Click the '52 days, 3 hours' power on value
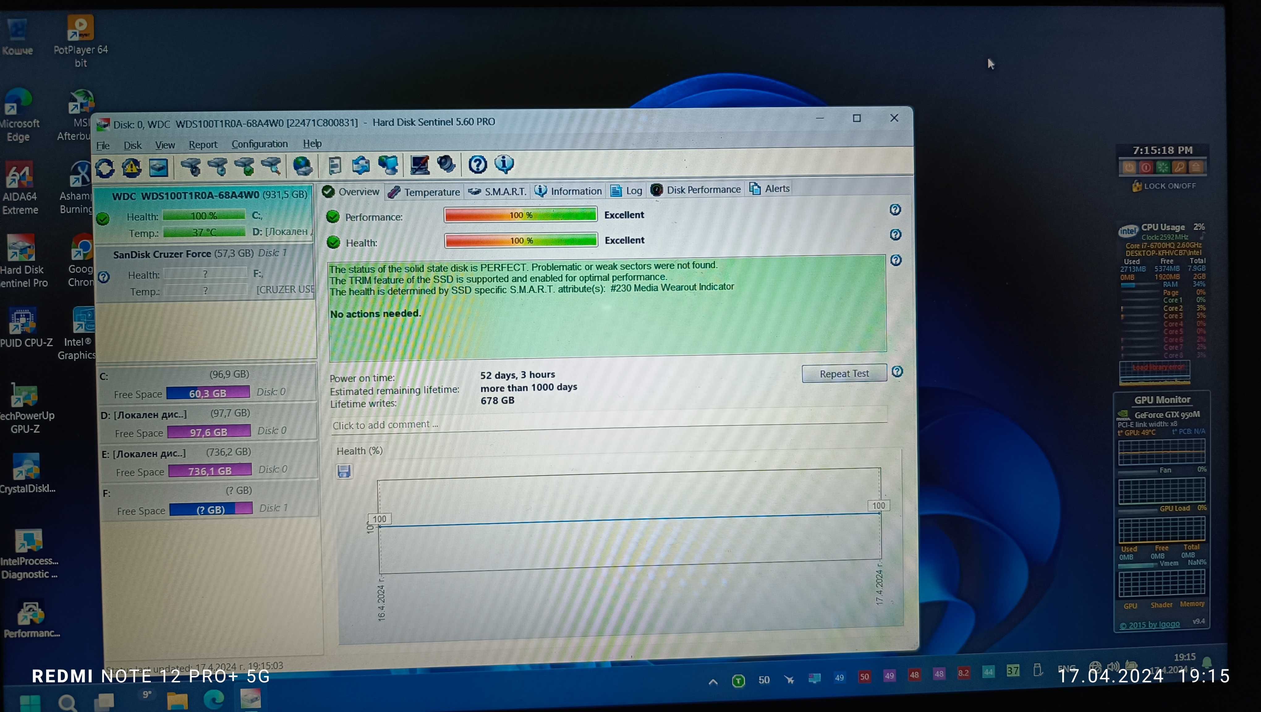This screenshot has height=712, width=1261. point(517,375)
